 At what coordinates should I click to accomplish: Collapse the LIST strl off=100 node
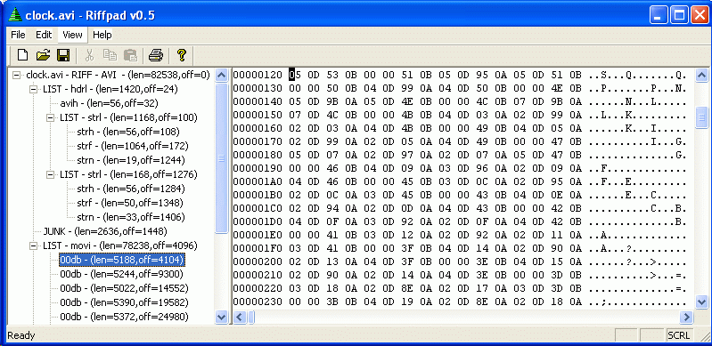coord(51,117)
